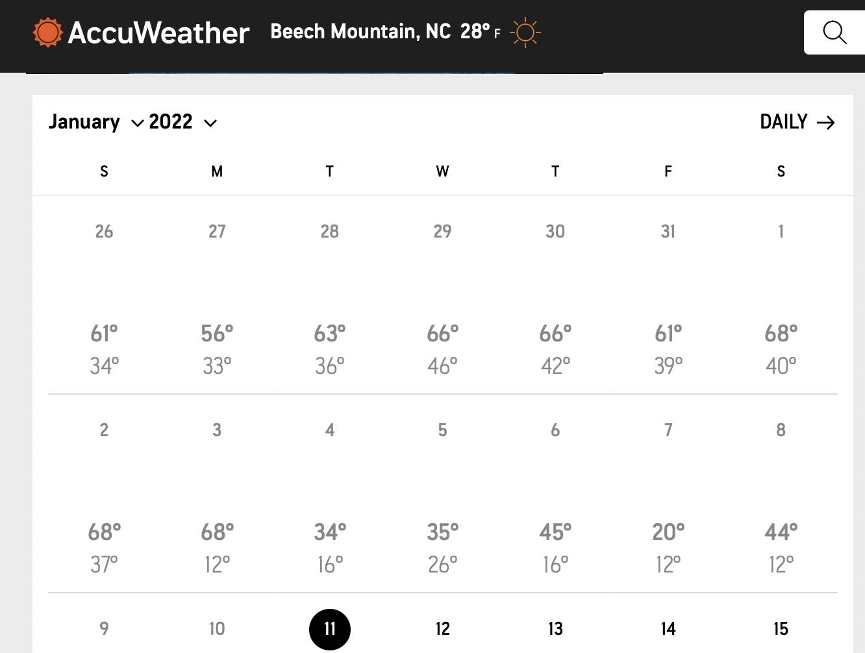Viewport: 865px width, 653px height.
Task: Click the sunny weather condition icon
Action: pos(525,32)
